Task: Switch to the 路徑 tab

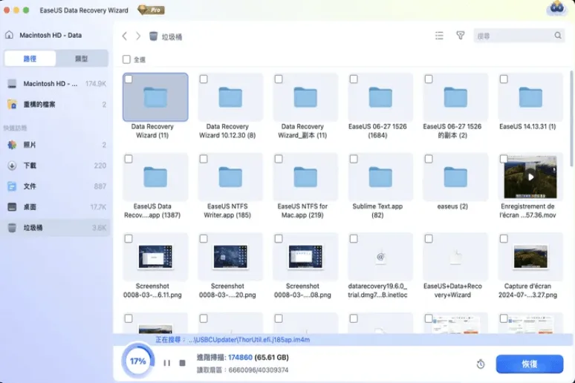Action: 30,59
